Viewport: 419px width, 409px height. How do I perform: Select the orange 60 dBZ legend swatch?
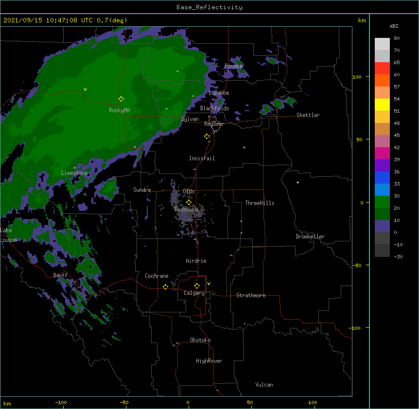coord(382,80)
